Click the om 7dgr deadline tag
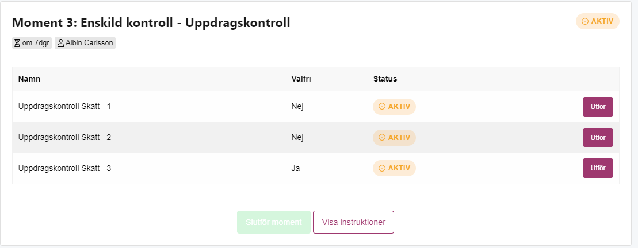Screen dimensions: 638x248 point(32,43)
